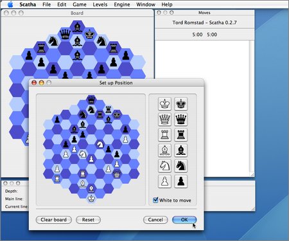
Task: Click the black queen on the Board window
Action: point(65,34)
